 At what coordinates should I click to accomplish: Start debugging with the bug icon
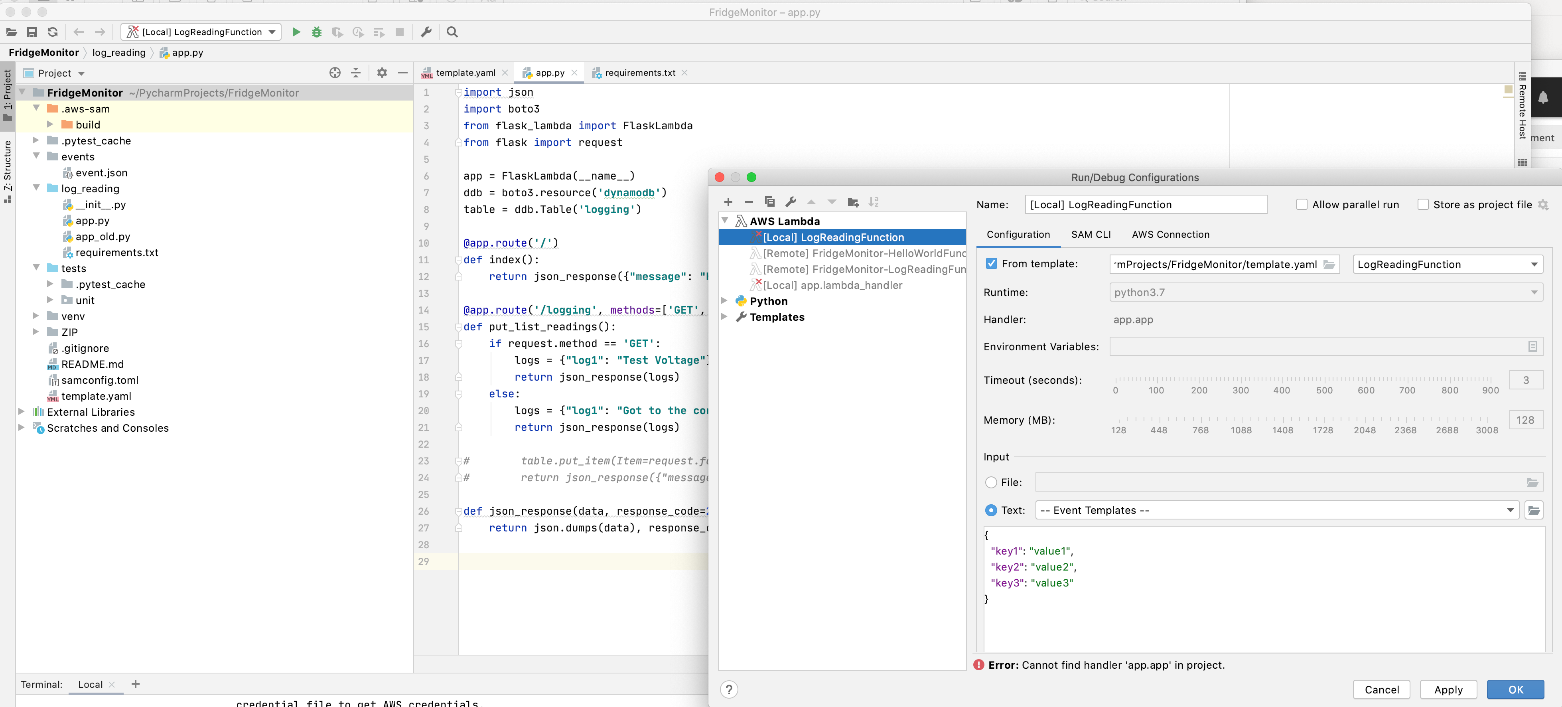(317, 32)
